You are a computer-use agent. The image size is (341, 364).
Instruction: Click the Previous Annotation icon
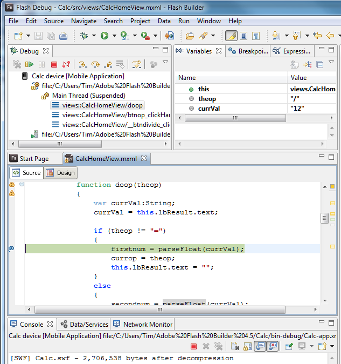[x=296, y=36]
